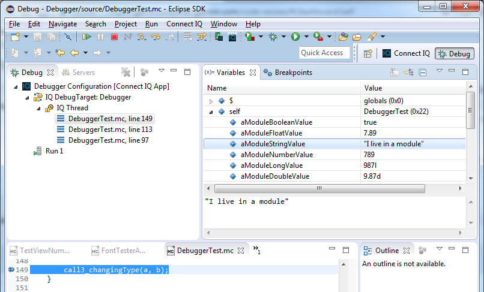Stop debugging with the red Terminate icon
This screenshot has height=292, width=484.
coord(114,37)
